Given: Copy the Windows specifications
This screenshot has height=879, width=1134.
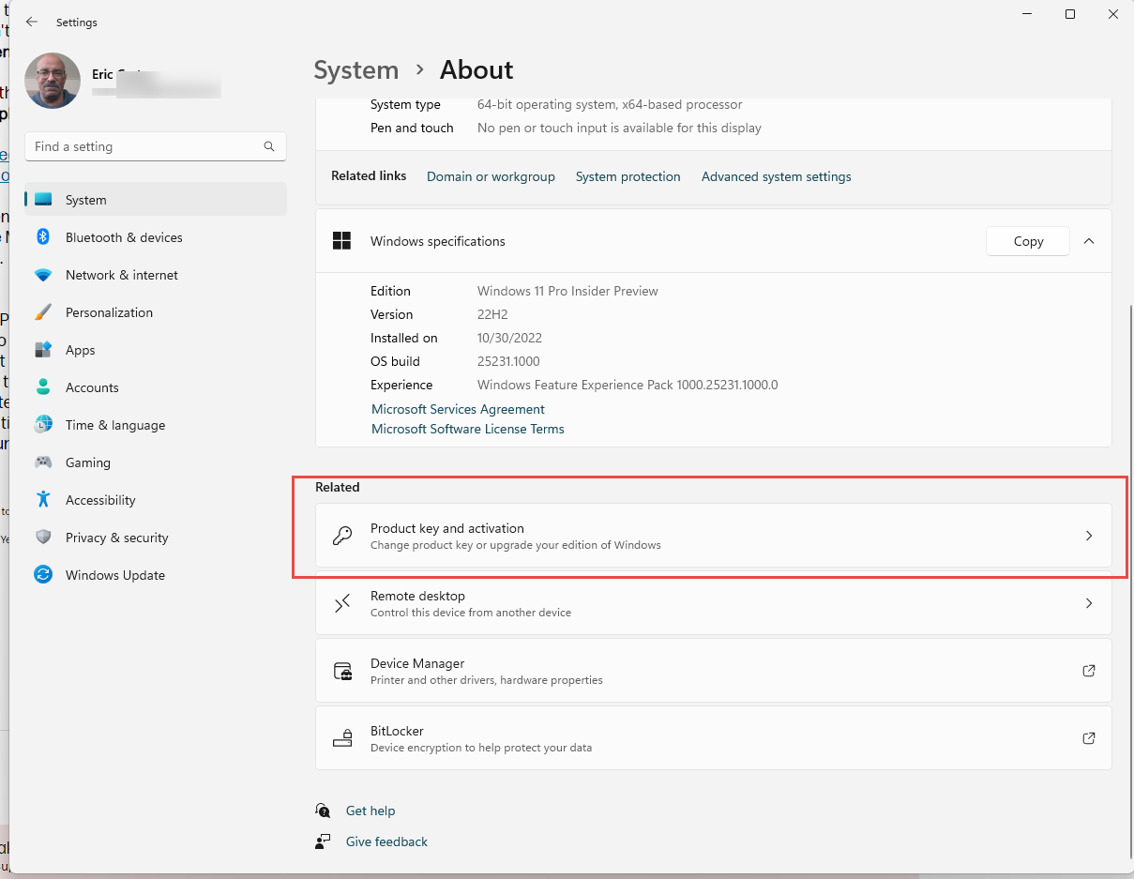Looking at the screenshot, I should (1027, 241).
